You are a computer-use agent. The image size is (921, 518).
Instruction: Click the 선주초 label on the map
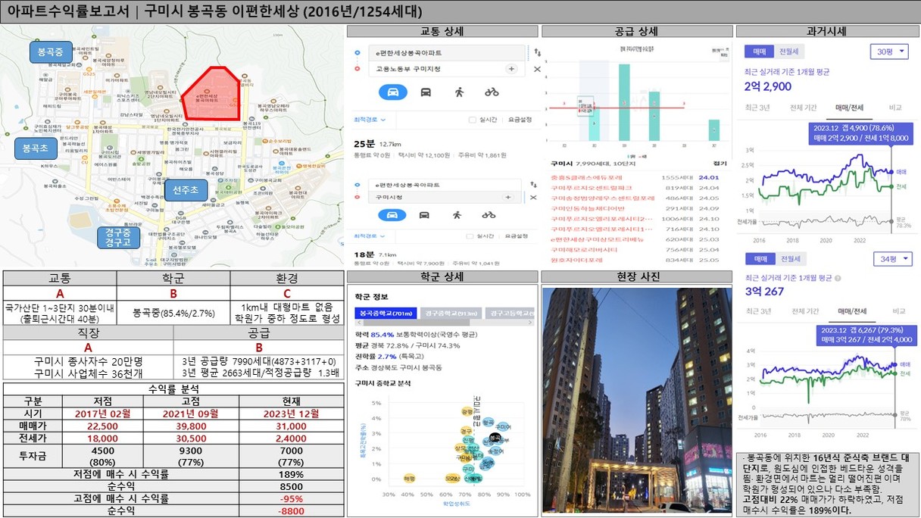(x=185, y=190)
